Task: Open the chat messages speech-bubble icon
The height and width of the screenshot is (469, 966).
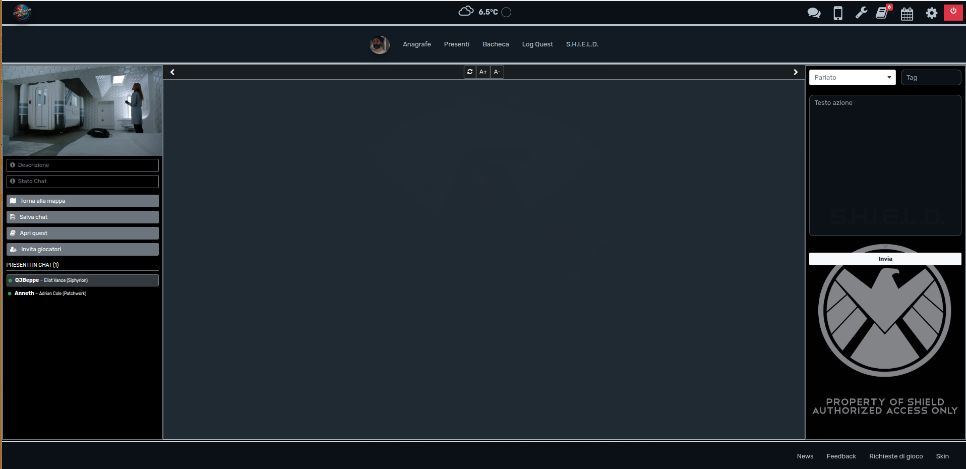Action: pos(814,13)
